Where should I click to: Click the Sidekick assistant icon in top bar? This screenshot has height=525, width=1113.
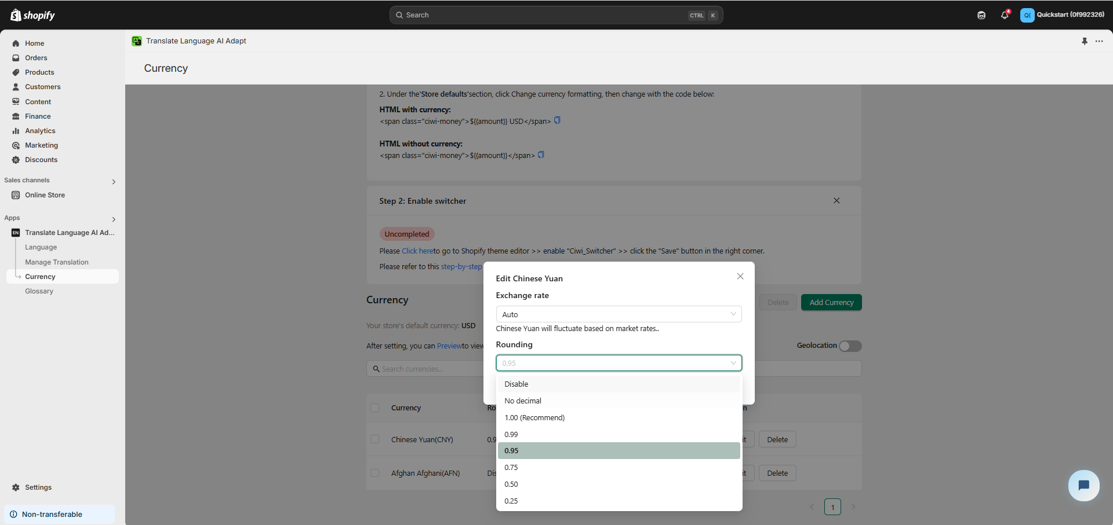point(981,15)
